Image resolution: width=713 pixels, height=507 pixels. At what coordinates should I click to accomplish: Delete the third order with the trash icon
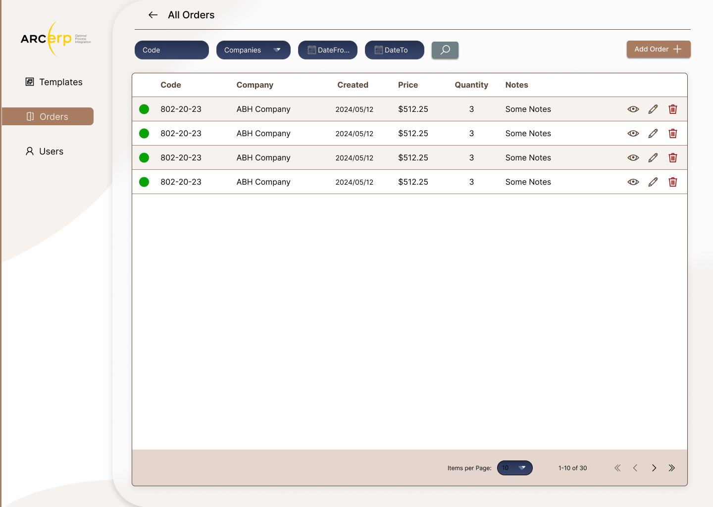[673, 157]
